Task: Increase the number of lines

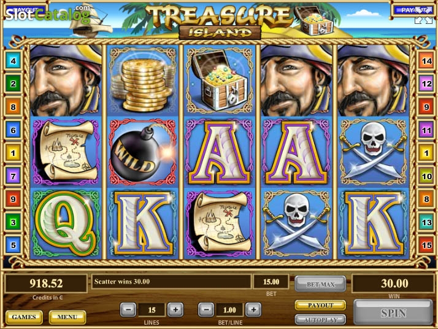Action: [x=175, y=310]
